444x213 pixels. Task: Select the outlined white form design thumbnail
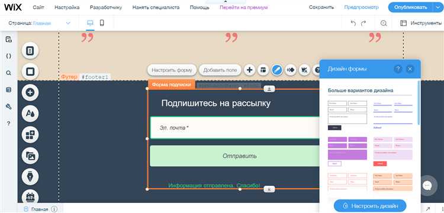coord(347,115)
